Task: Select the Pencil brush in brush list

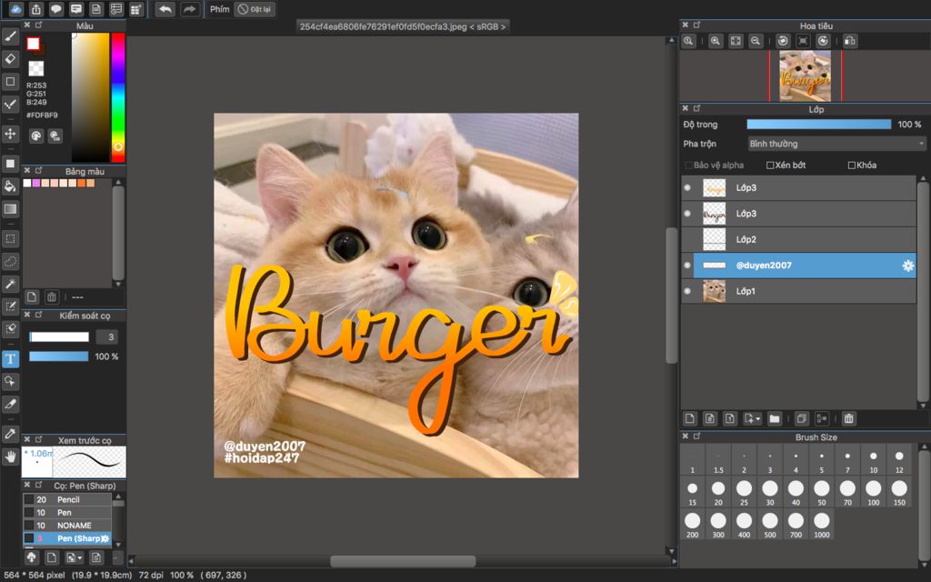Action: (67, 499)
